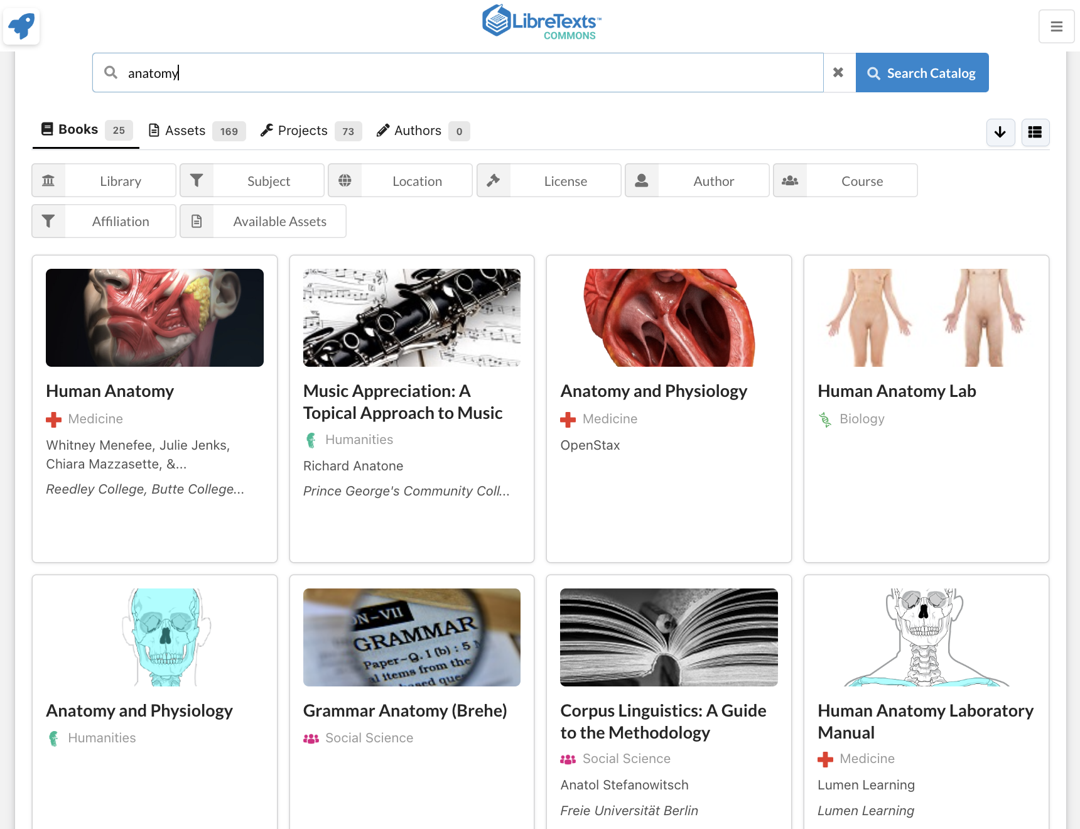Open the Grammar Anatomy thumbnail image
Viewport: 1080px width, 829px height.
pyautogui.click(x=412, y=637)
